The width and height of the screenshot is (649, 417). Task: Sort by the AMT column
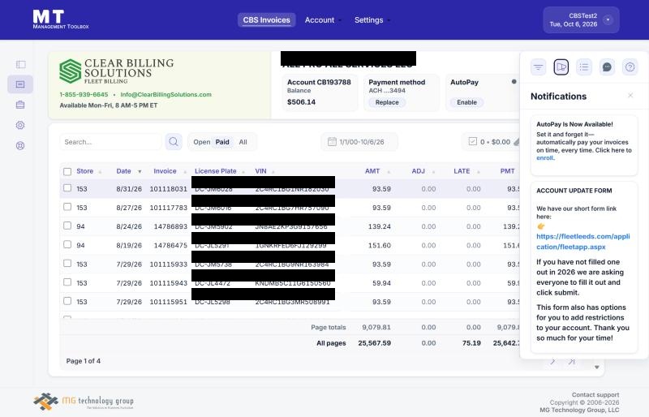coord(377,171)
